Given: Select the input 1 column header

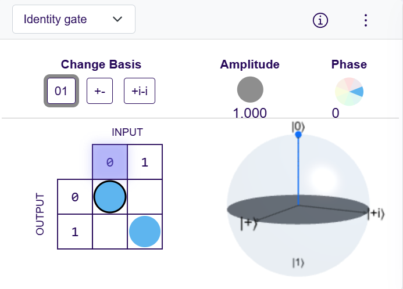Looking at the screenshot, I should click(144, 162).
